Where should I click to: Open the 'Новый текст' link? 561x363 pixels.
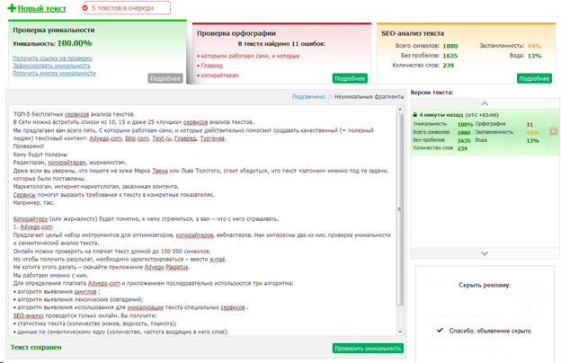tap(42, 8)
